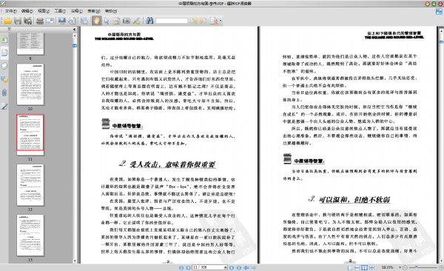Click document scrollbar up arrow at right
Screen dimensions: 444x271
pyautogui.click(x=441, y=31)
